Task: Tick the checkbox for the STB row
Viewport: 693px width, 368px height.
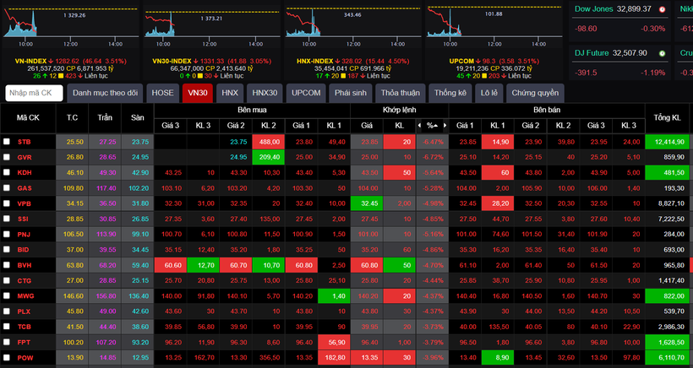Action: 7,142
